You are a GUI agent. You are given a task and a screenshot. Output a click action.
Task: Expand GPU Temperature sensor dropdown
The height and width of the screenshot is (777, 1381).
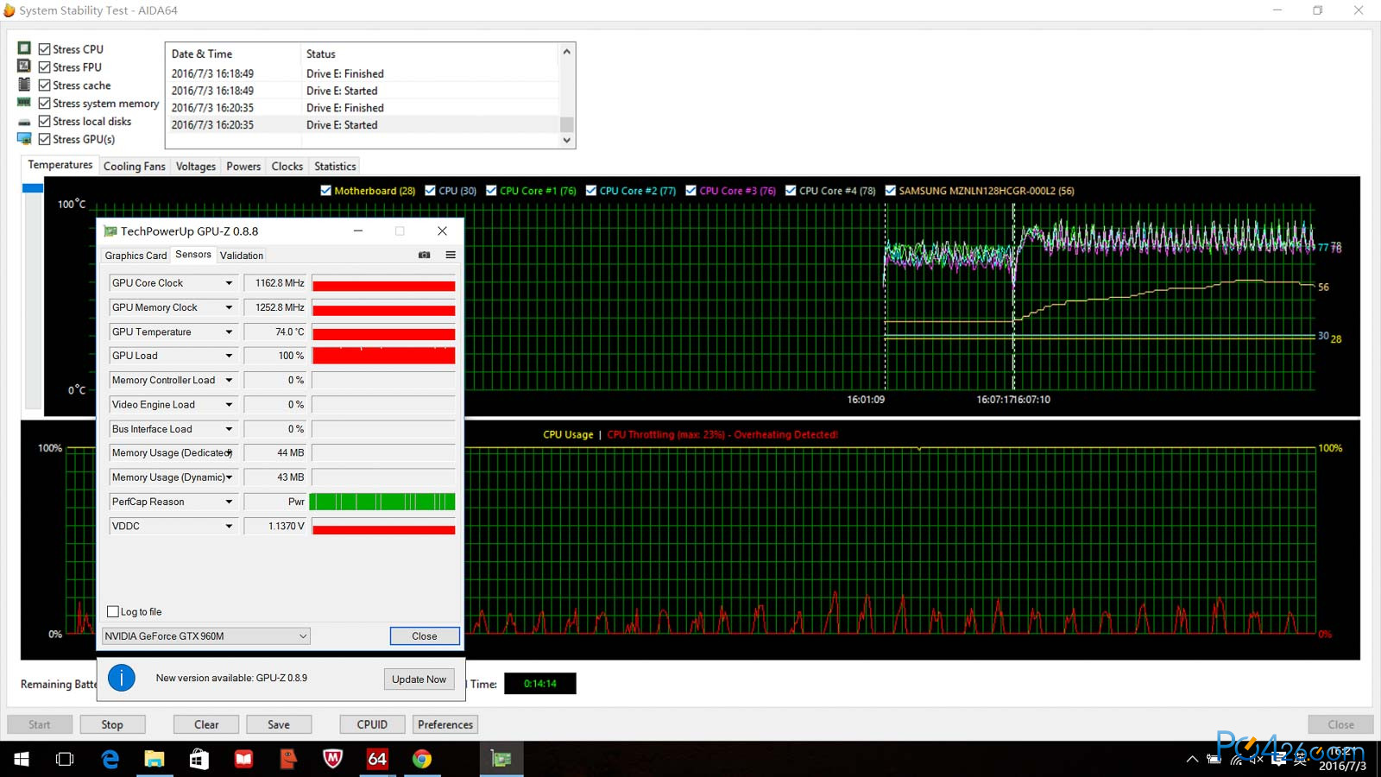click(x=229, y=332)
